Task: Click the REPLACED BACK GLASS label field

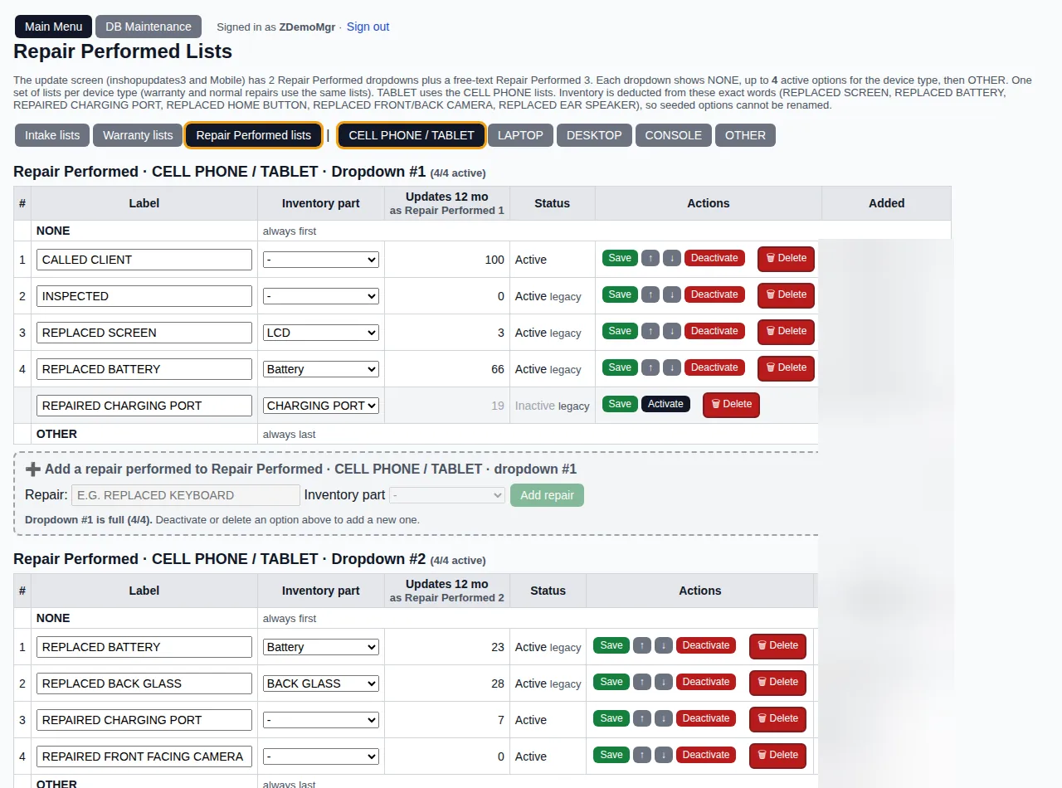Action: (144, 683)
